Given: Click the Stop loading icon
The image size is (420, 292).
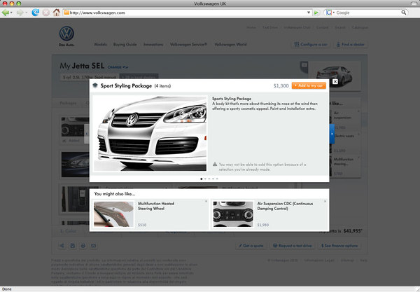Looking at the screenshot, I should (x=45, y=13).
